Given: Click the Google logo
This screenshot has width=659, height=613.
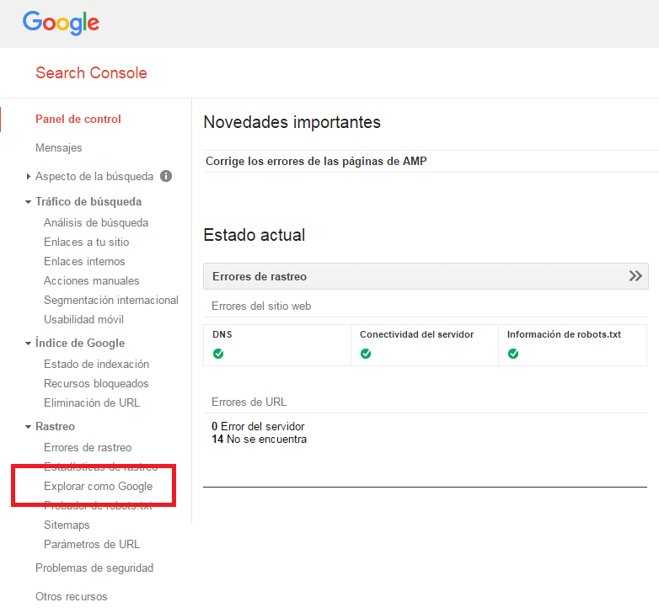Looking at the screenshot, I should point(61,23).
